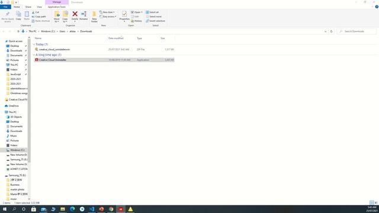Switch to the View ribbon tab
The width and height of the screenshot is (379, 213).
(39, 7)
